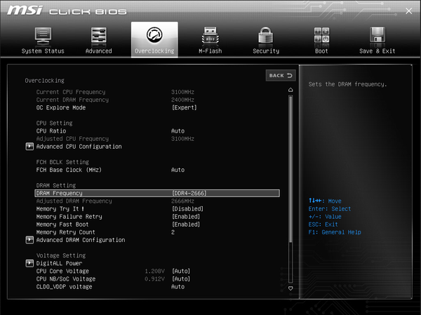Close the BIOS with the X icon
This screenshot has width=421, height=315.
(408, 11)
